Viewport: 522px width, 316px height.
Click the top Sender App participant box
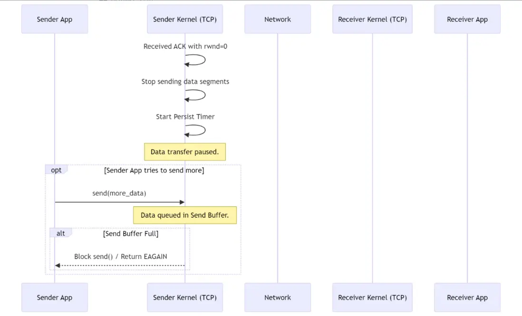click(55, 19)
